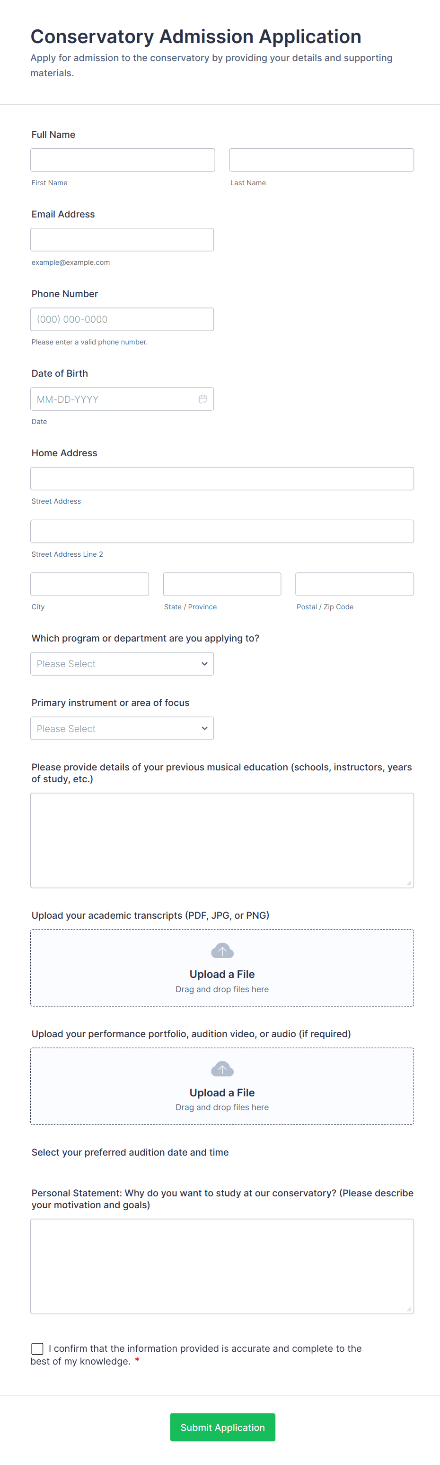
Task: Select the State / Province field
Action: [x=222, y=584]
